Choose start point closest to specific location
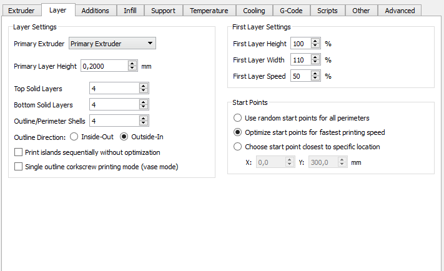The width and height of the screenshot is (444, 271). point(237,147)
